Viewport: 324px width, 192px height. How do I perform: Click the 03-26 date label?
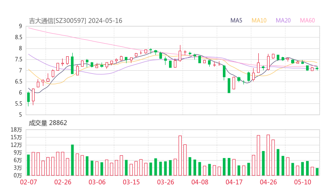166,182
